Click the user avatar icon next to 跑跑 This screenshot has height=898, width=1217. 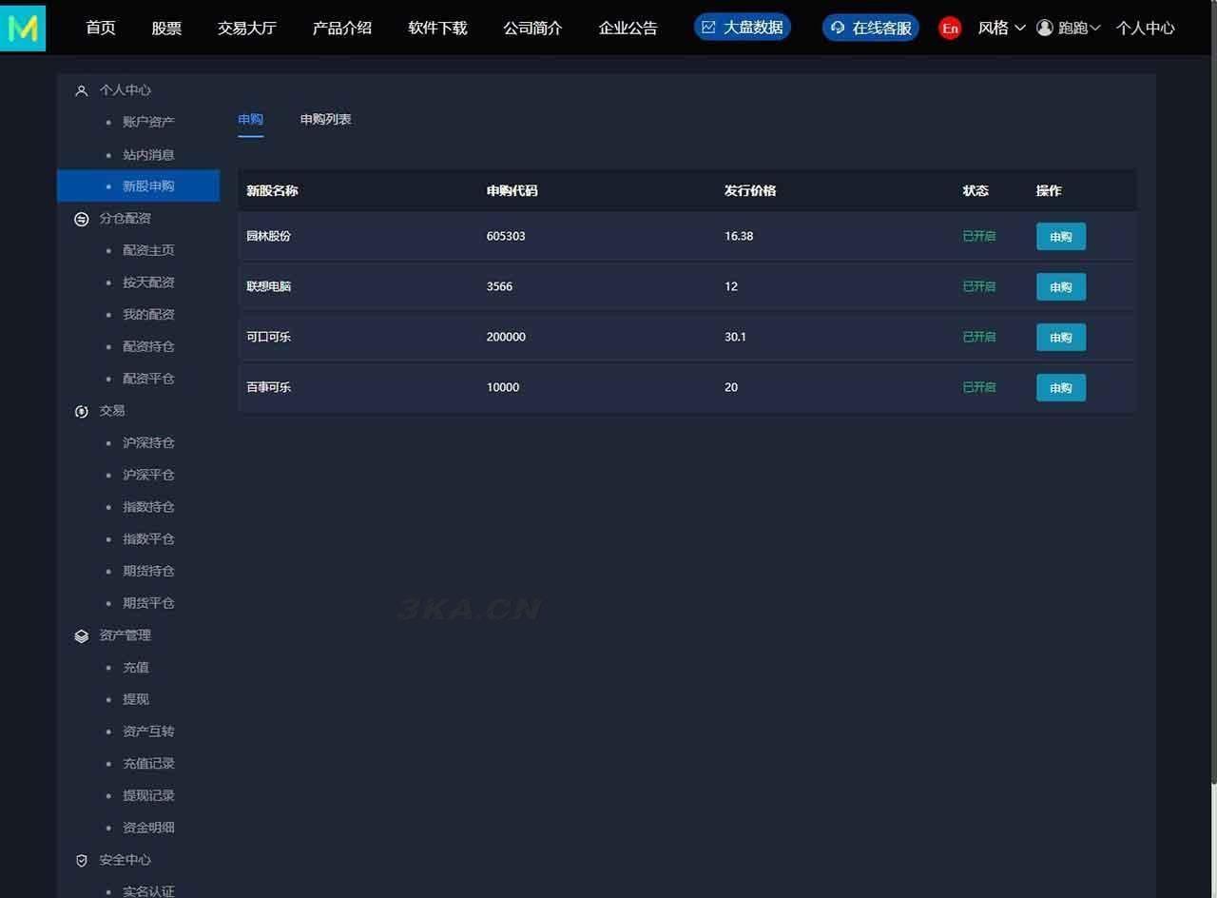[x=1043, y=28]
